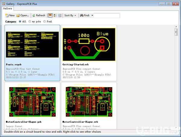The image size is (181, 137).
Task: Click the ExpressPCB app icon in the title bar
Action: pos(4,4)
